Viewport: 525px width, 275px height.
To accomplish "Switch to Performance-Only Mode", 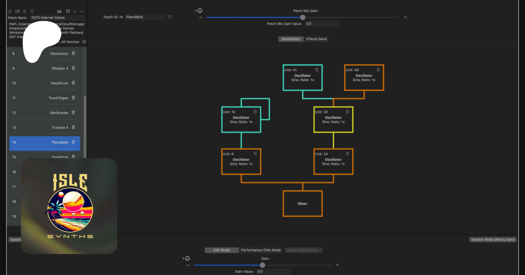I will pyautogui.click(x=261, y=250).
